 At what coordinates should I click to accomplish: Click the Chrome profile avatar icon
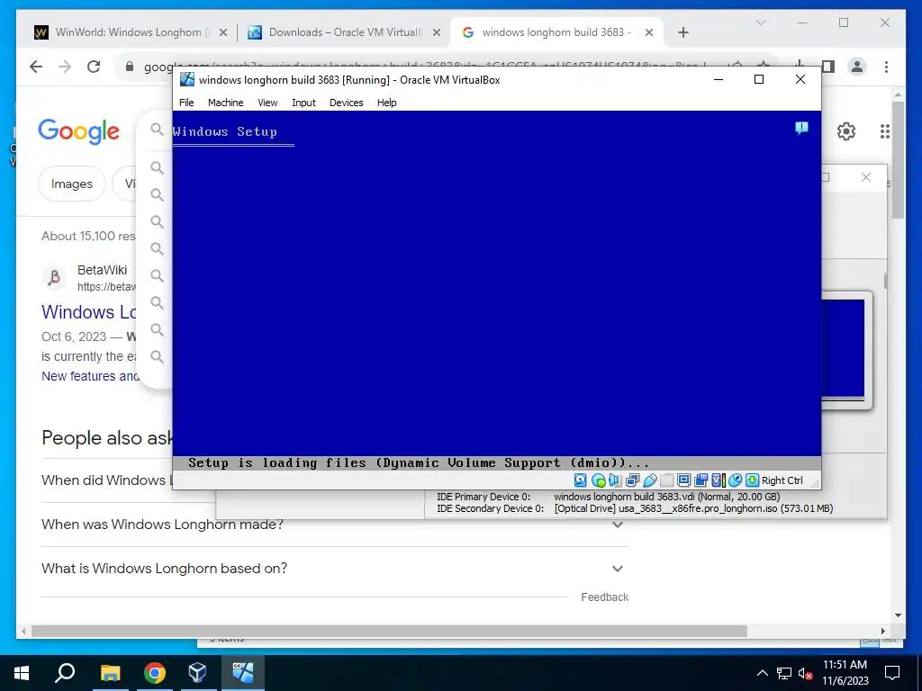(x=857, y=67)
